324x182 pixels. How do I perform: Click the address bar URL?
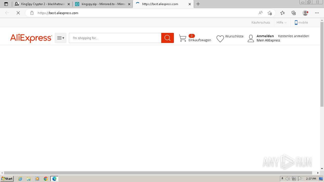pyautogui.click(x=58, y=13)
